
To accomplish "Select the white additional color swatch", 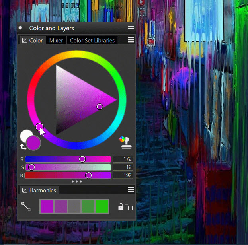I will click(25, 135).
